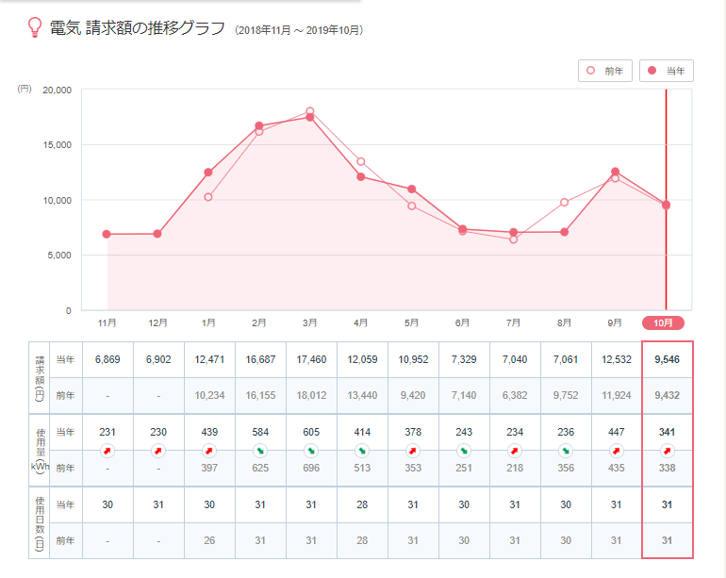Click the 513 previous-year usage cell
This screenshot has width=726, height=578.
[x=363, y=469]
